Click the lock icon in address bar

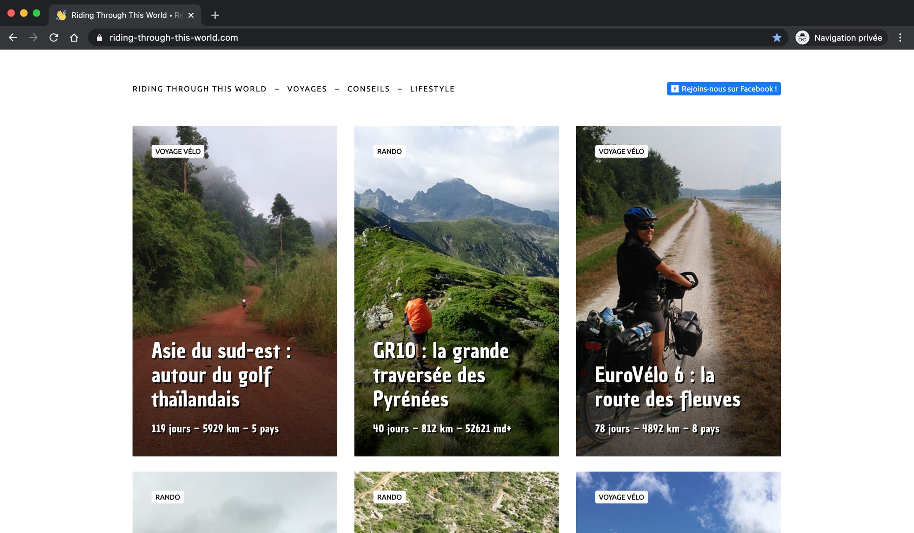click(x=99, y=38)
